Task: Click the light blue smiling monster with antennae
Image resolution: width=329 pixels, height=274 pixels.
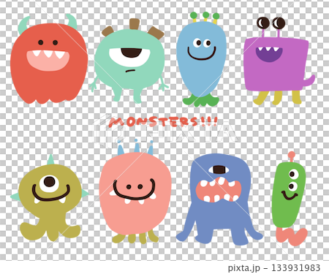Action: tap(201, 60)
